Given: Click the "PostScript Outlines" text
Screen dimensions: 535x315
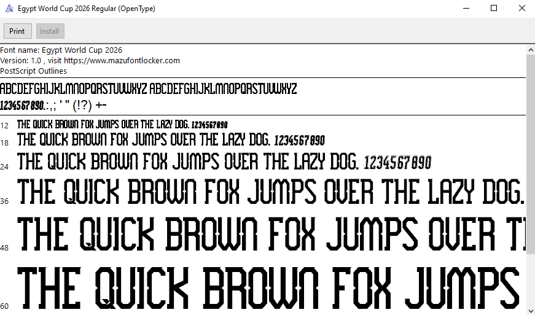Looking at the screenshot, I should pos(34,71).
